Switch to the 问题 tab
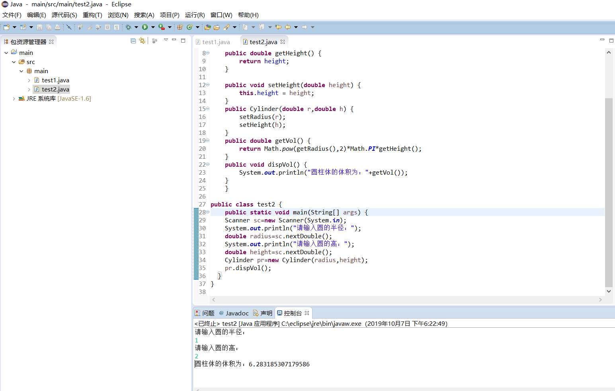This screenshot has height=391, width=615. coord(205,313)
